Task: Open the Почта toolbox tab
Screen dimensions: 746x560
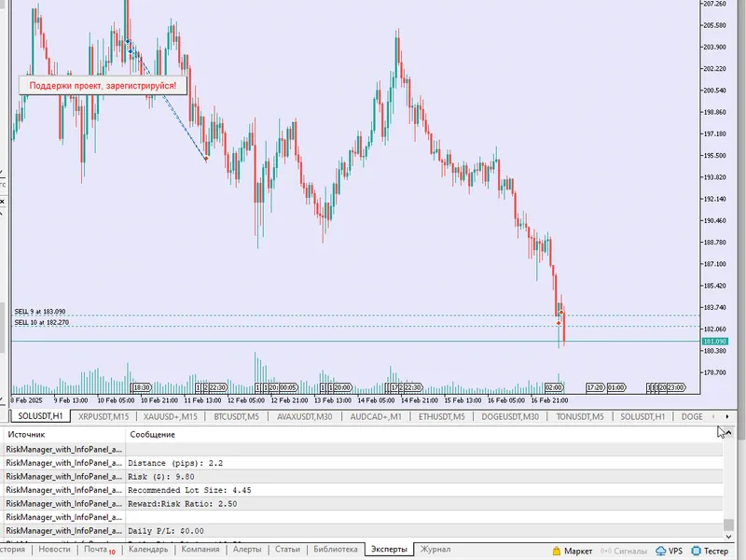Action: pyautogui.click(x=100, y=550)
